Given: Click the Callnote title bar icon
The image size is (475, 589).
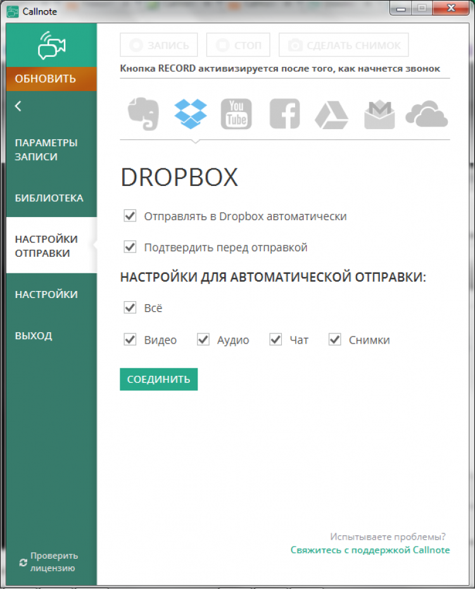Looking at the screenshot, I should pyautogui.click(x=13, y=11).
